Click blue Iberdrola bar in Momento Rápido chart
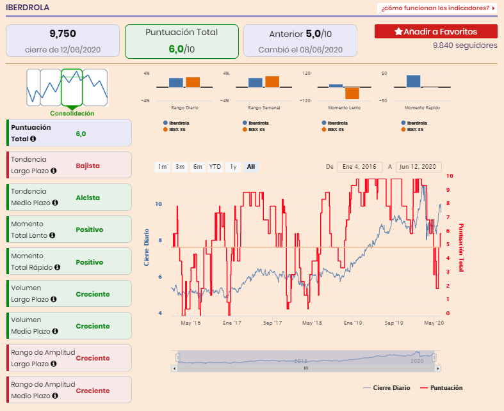This screenshot has width=504, height=411. 413,81
